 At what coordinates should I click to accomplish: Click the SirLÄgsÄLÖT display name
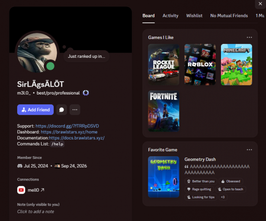click(x=41, y=84)
